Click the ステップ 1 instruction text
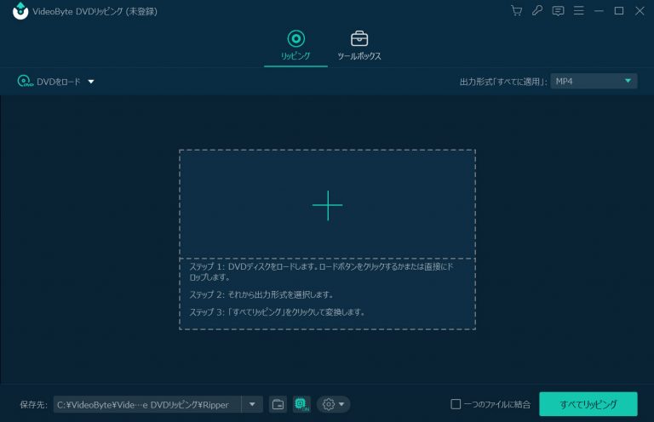Screen dimensions: 654x422 pyautogui.click(x=322, y=271)
